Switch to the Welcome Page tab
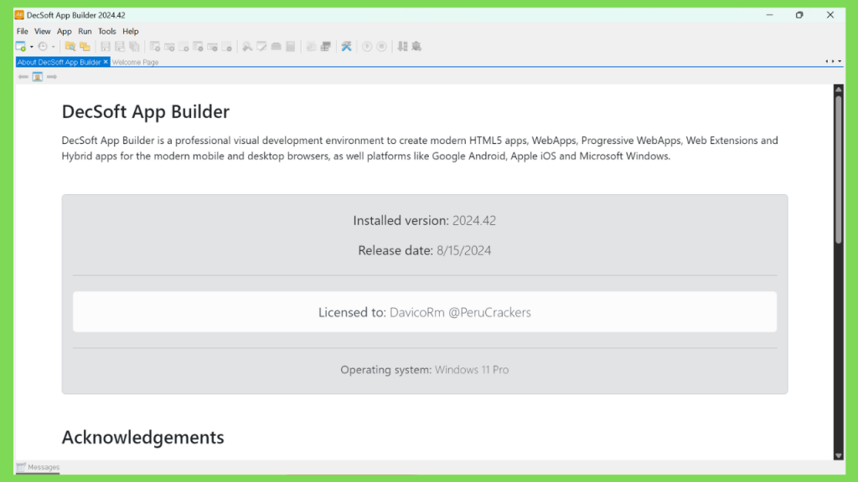The image size is (858, 482). coord(135,62)
